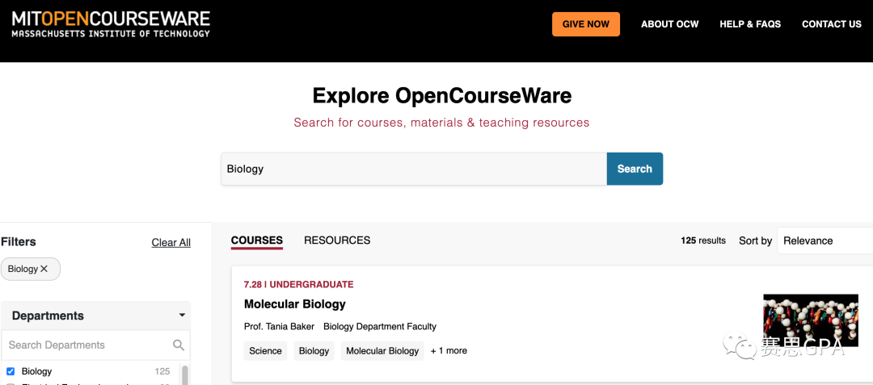Open the Sort by Relevance dropdown
Image resolution: width=873 pixels, height=385 pixels.
[x=825, y=241]
